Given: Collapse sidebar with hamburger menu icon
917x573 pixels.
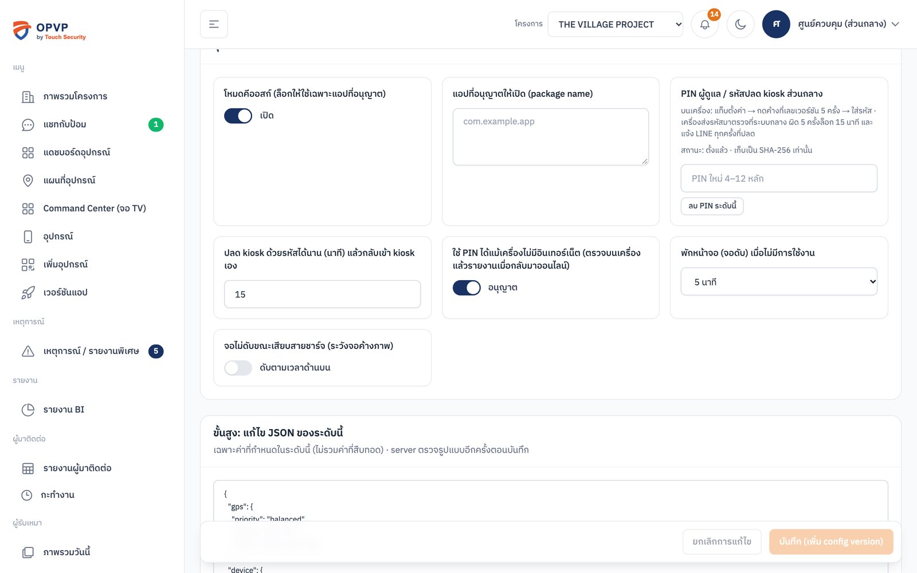Looking at the screenshot, I should (214, 24).
